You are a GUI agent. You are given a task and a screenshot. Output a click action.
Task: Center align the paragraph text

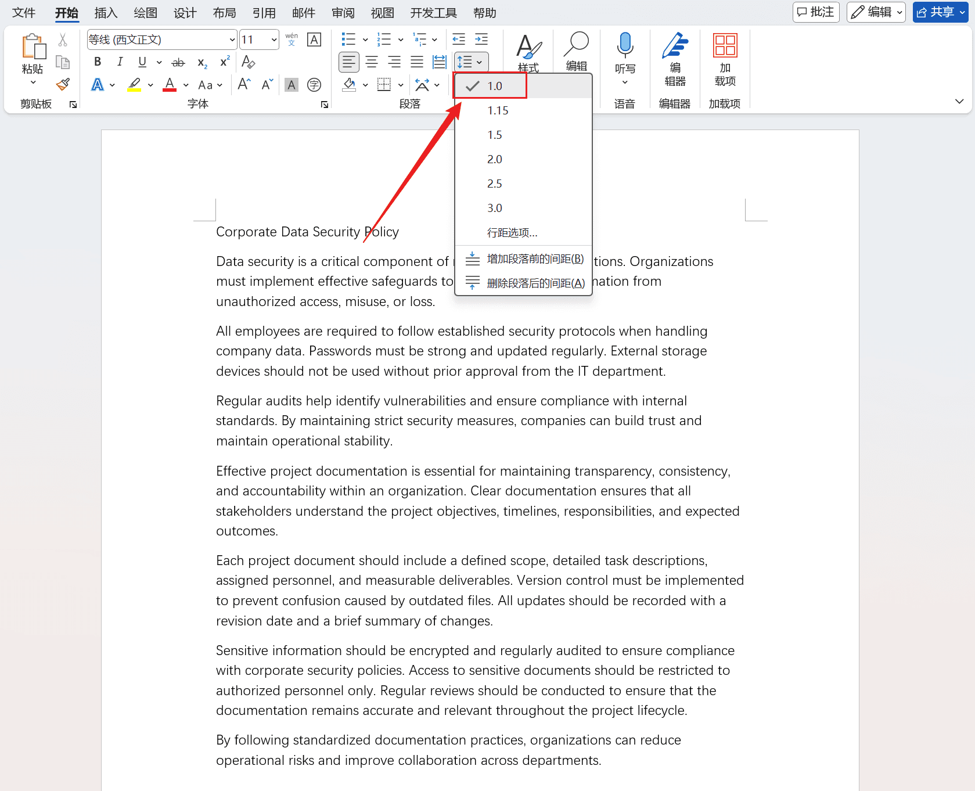click(x=372, y=62)
